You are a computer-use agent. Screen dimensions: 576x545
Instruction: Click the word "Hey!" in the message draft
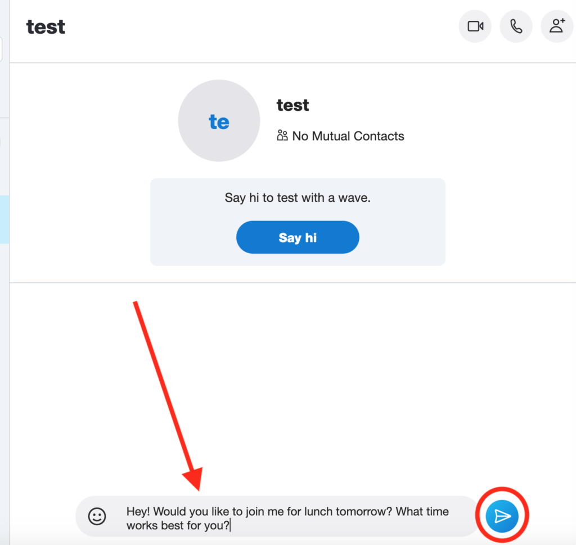(x=138, y=511)
